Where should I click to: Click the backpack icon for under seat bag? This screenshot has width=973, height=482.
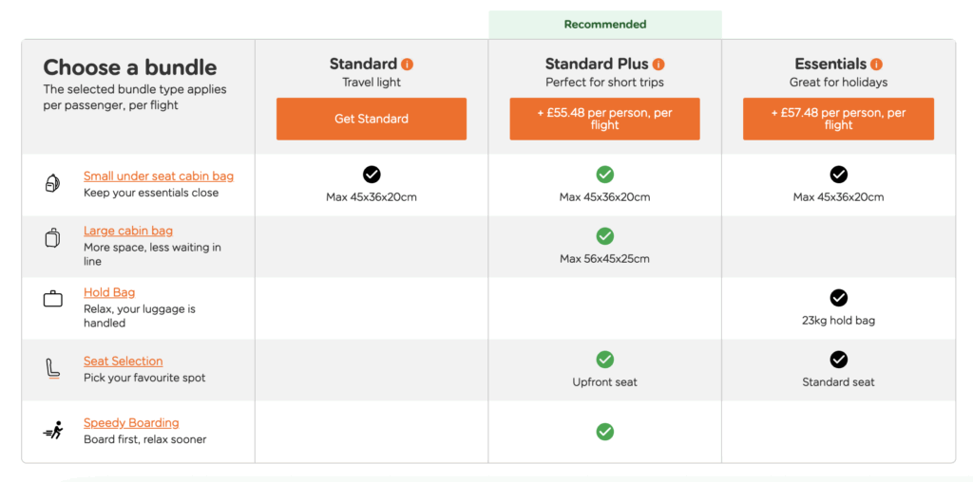click(53, 184)
